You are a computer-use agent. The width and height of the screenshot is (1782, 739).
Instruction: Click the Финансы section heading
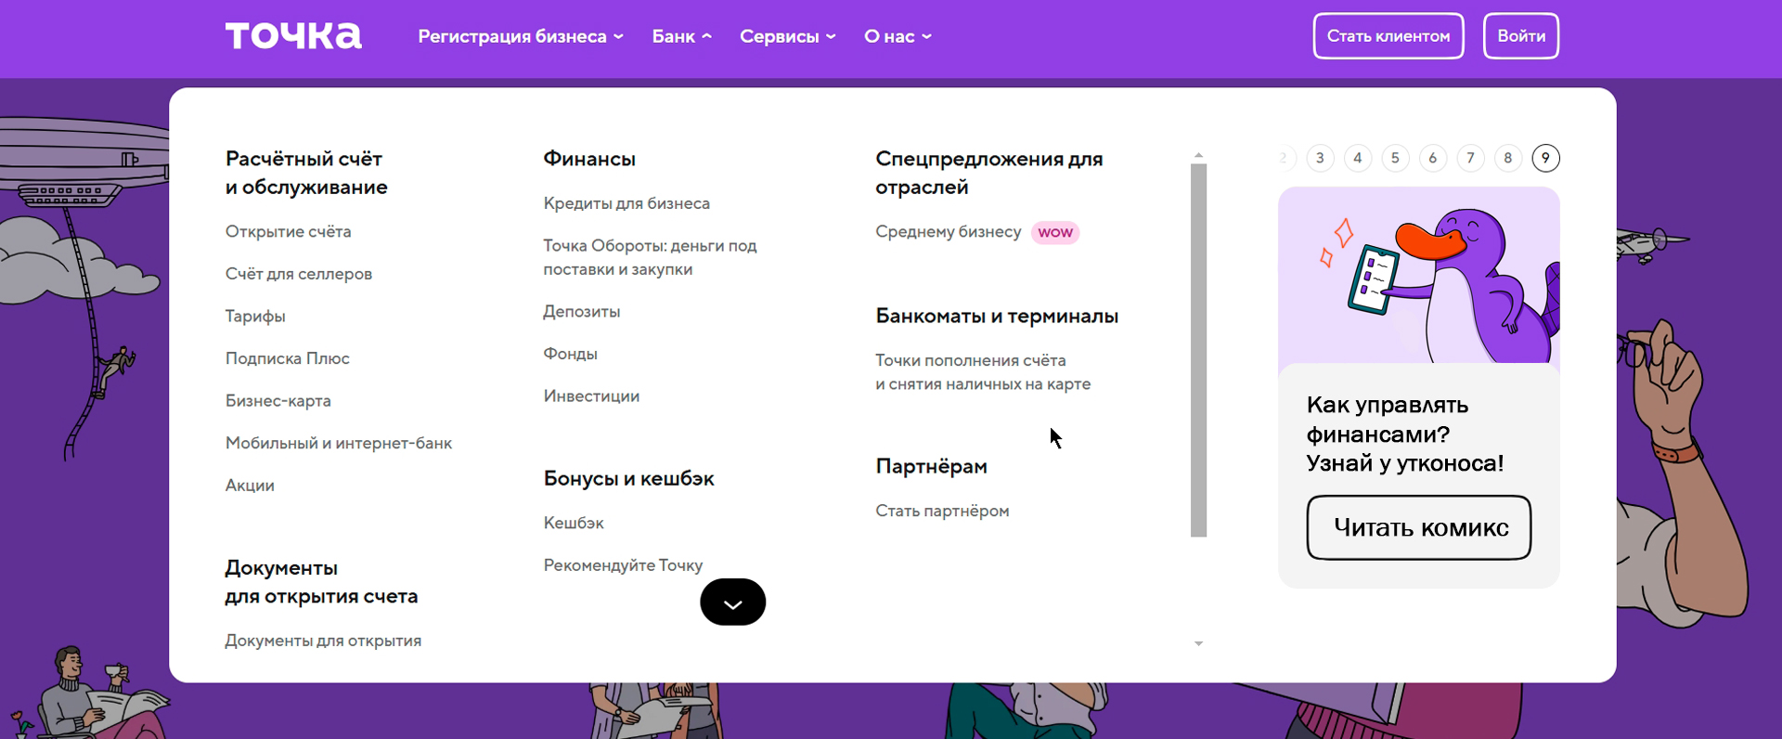pos(589,159)
